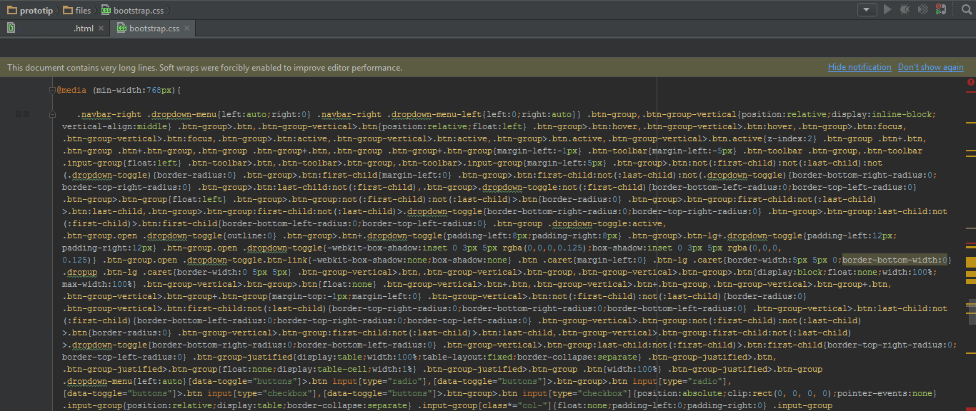Click the files folder icon in breadcrumb
The image size is (976, 411).
click(x=68, y=10)
